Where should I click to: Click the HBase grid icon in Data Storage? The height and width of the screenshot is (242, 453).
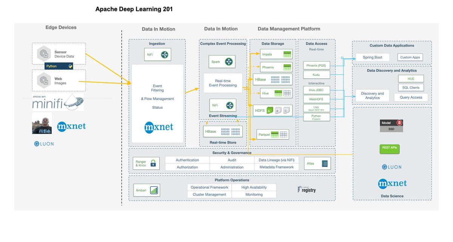tap(280, 79)
